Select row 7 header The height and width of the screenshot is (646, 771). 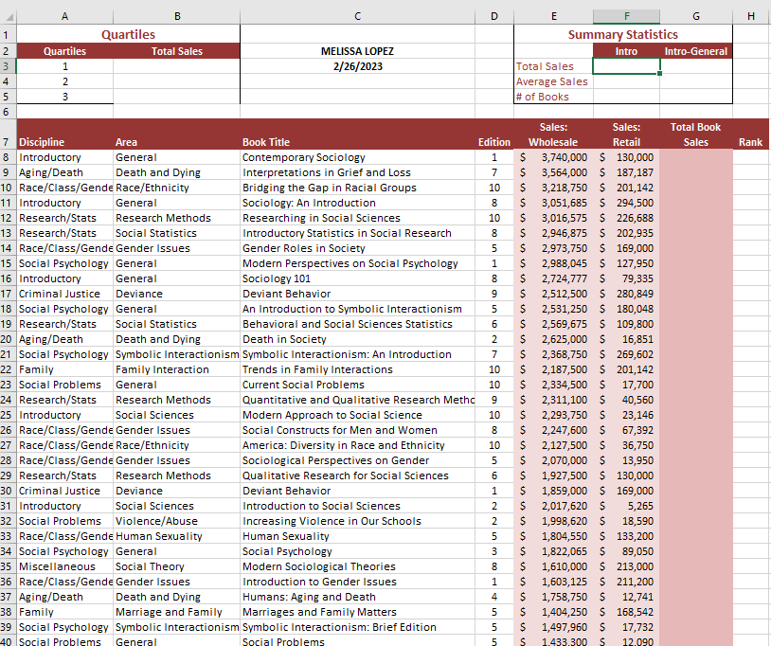(8, 135)
